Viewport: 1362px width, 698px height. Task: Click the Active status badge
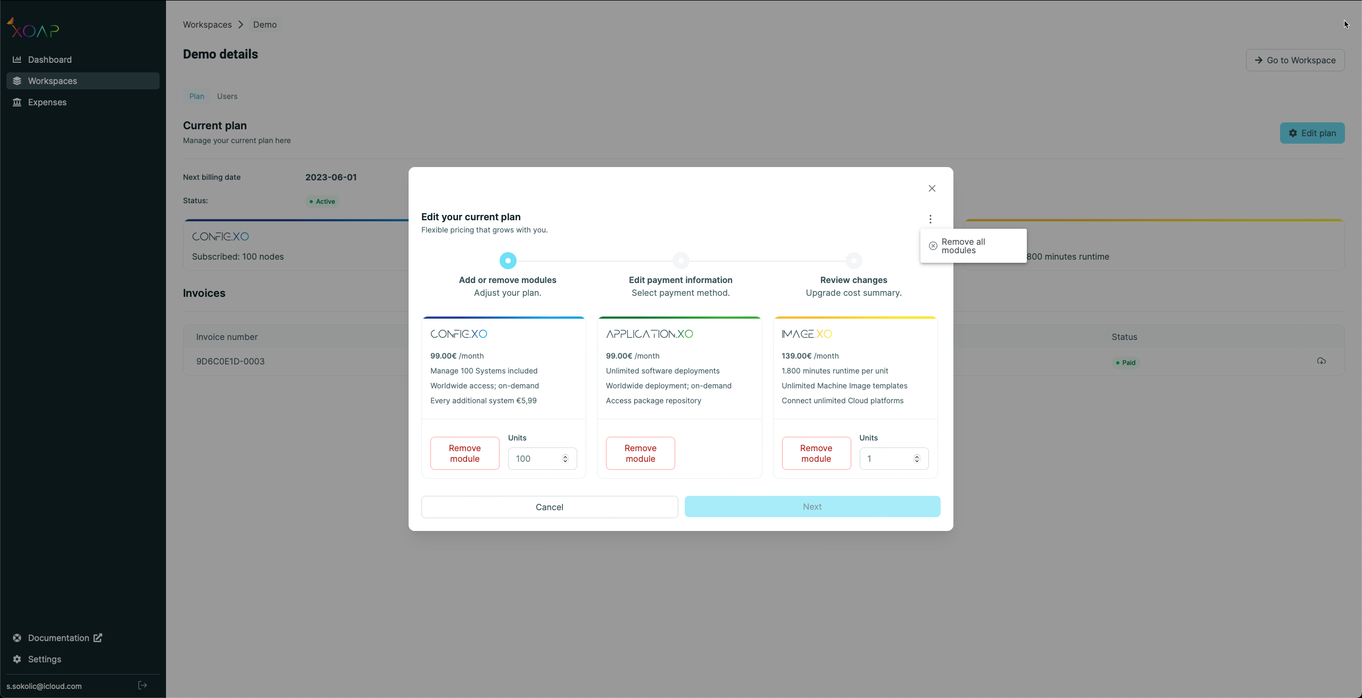322,201
